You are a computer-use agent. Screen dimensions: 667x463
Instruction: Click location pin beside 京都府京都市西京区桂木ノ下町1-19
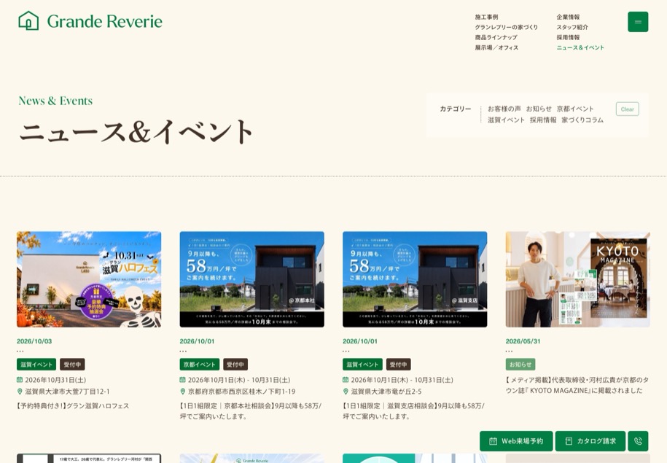182,391
